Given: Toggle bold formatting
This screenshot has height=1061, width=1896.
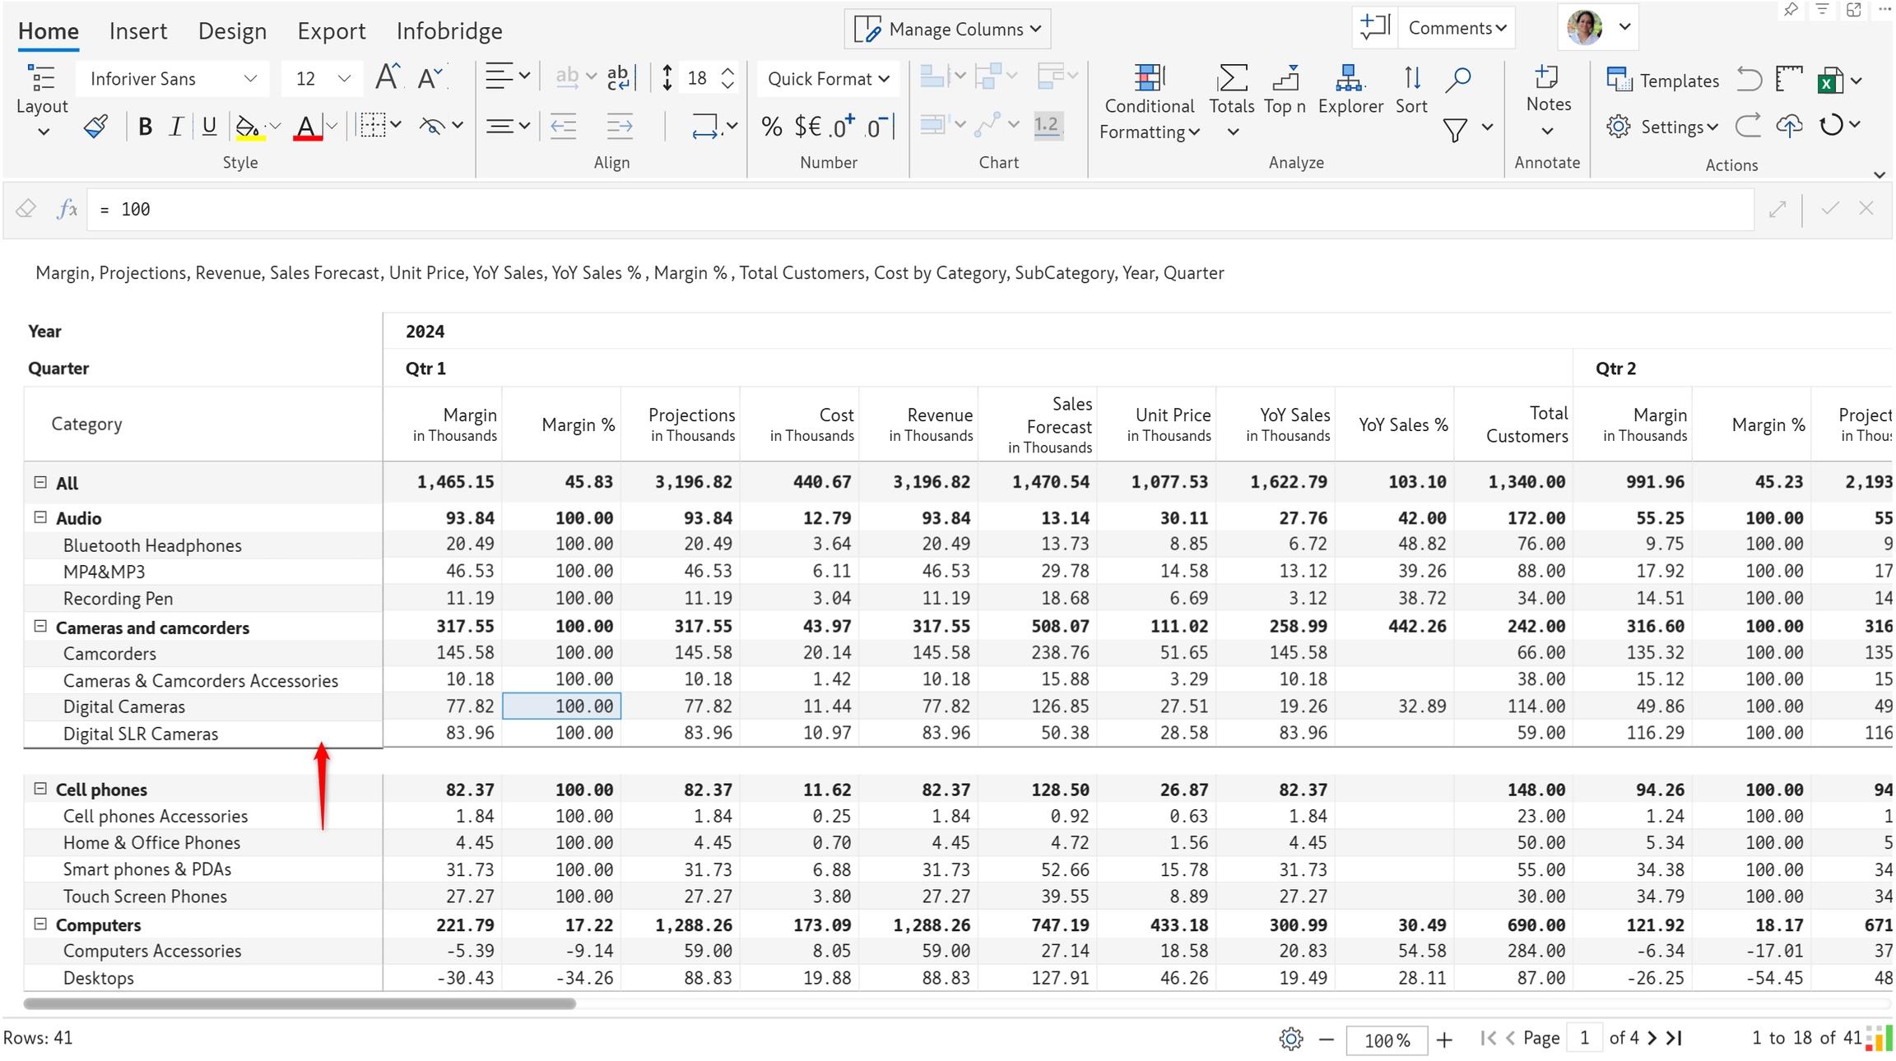Looking at the screenshot, I should [x=145, y=126].
